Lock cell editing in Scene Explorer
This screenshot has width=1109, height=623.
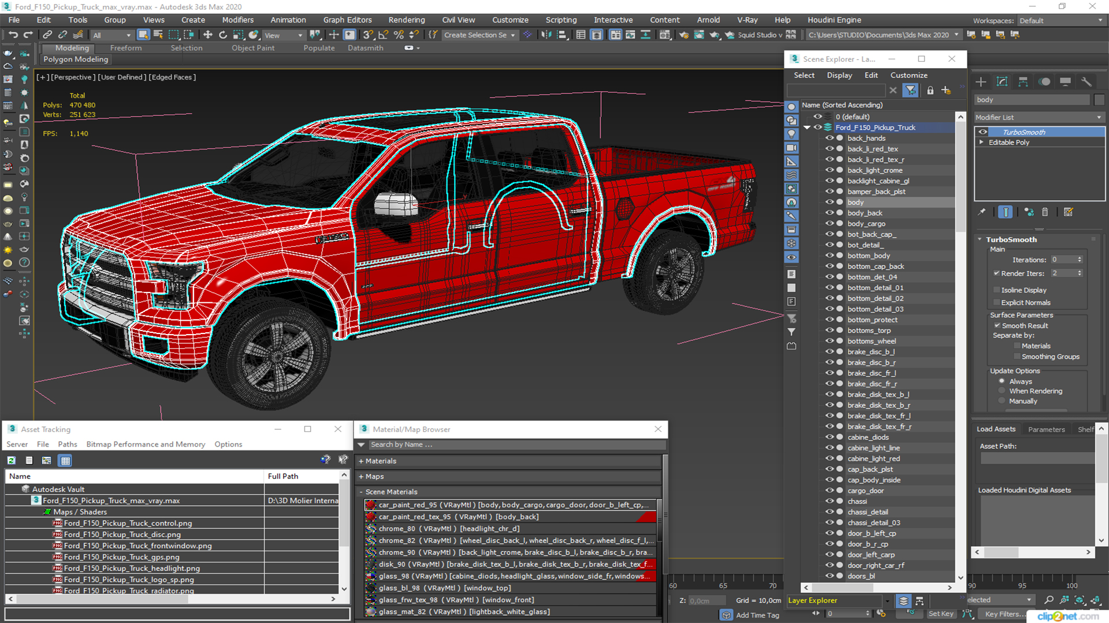pos(930,91)
